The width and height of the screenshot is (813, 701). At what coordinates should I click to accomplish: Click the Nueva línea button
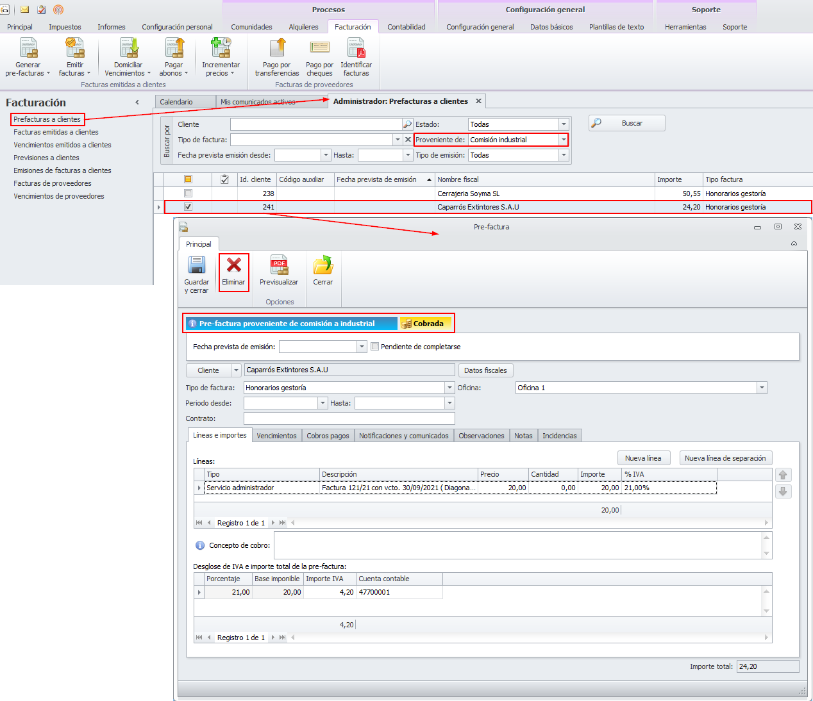pyautogui.click(x=643, y=458)
